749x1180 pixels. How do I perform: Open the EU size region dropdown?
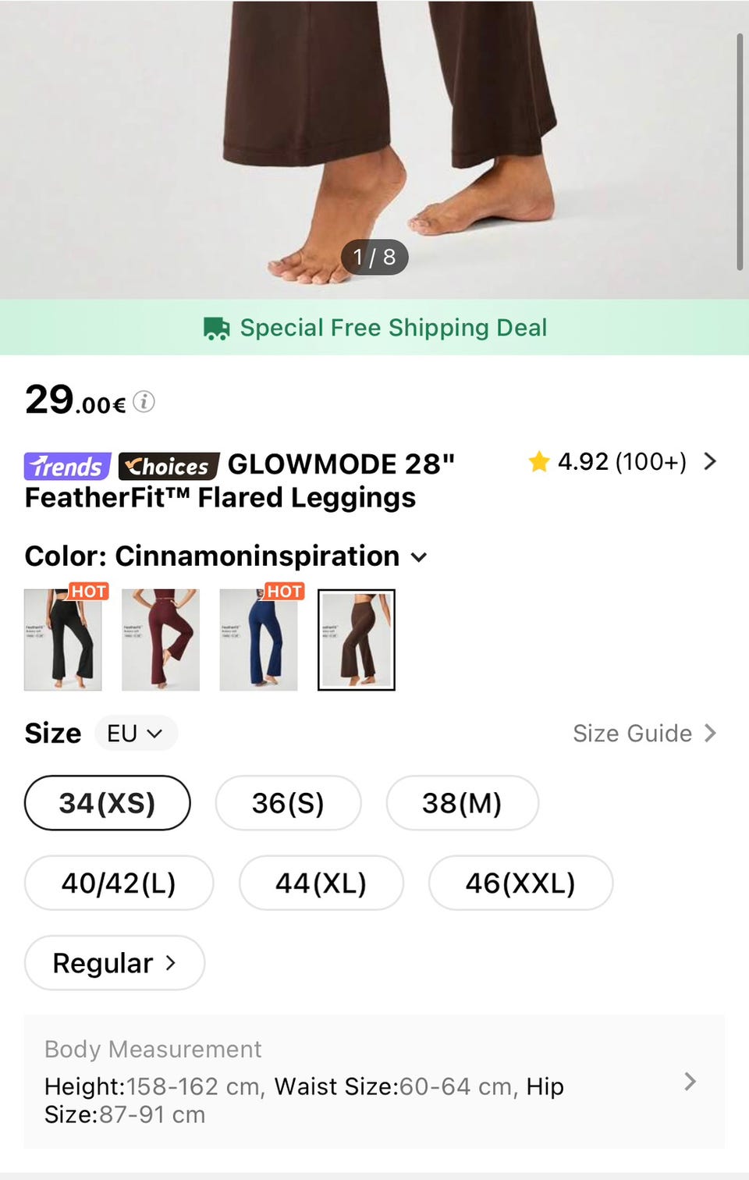(x=136, y=734)
